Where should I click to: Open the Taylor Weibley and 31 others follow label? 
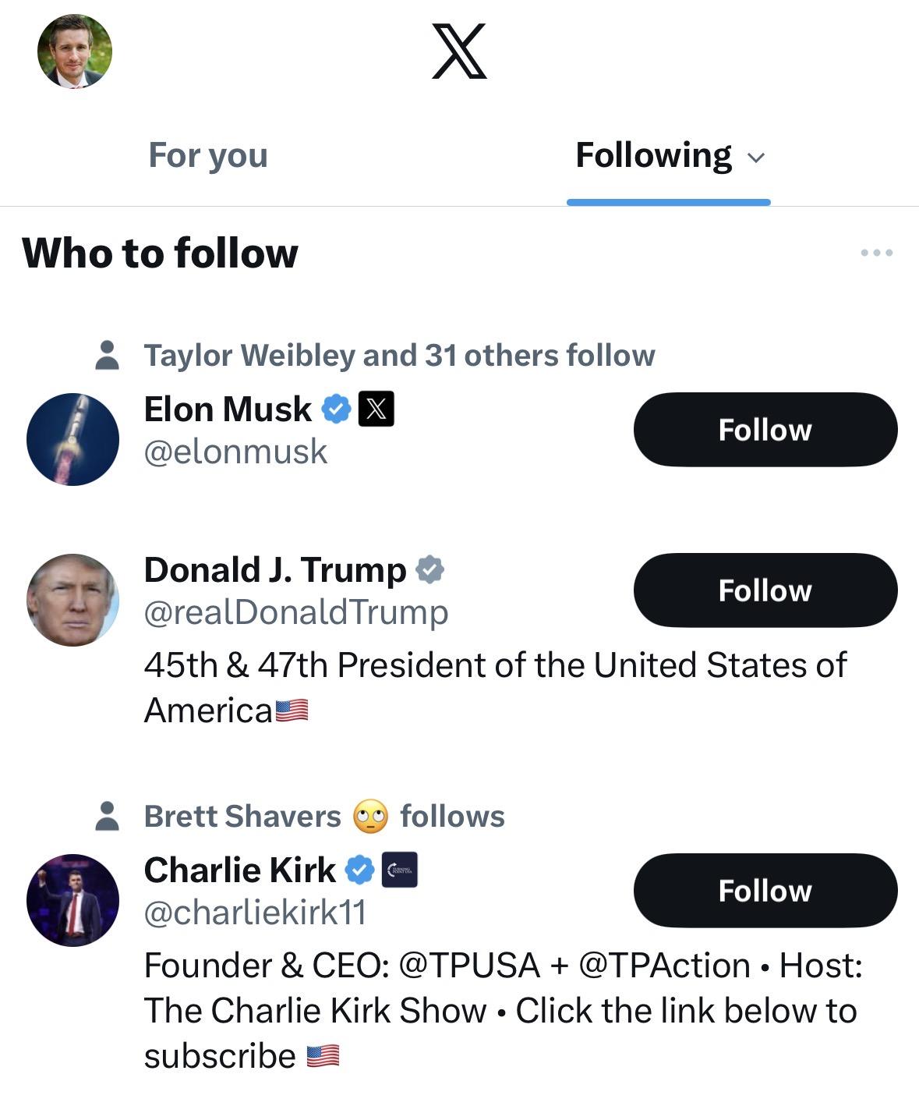399,356
